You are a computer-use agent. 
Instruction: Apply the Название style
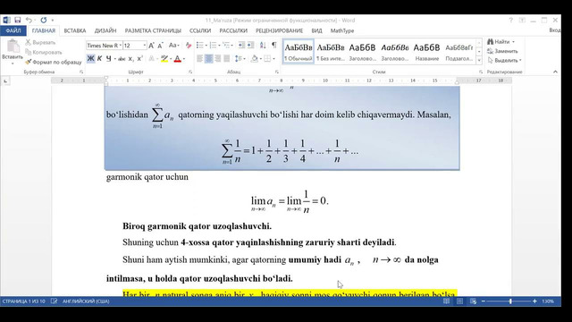point(427,51)
